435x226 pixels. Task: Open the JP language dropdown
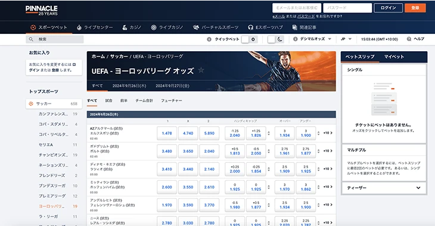tap(346, 39)
